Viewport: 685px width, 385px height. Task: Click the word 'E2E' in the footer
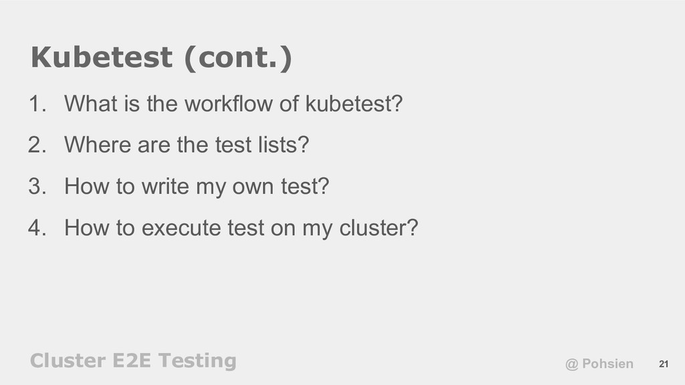tap(132, 360)
